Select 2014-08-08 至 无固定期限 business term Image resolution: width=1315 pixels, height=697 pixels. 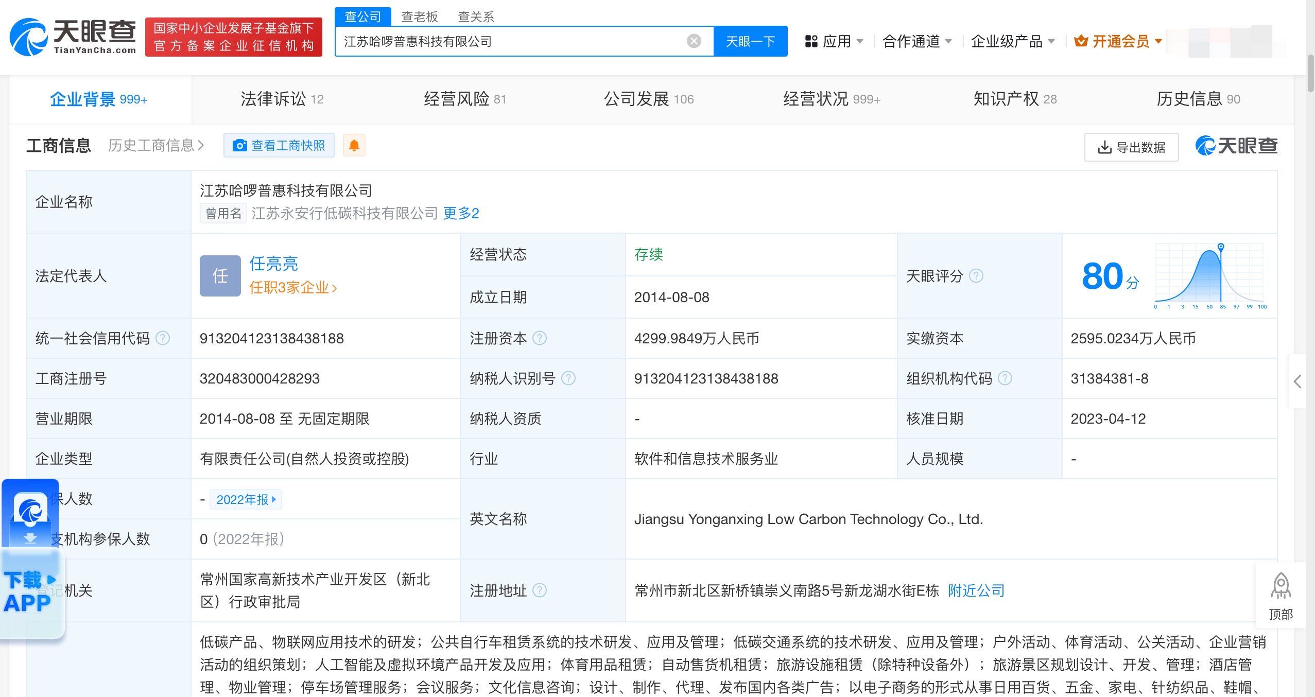pos(285,419)
